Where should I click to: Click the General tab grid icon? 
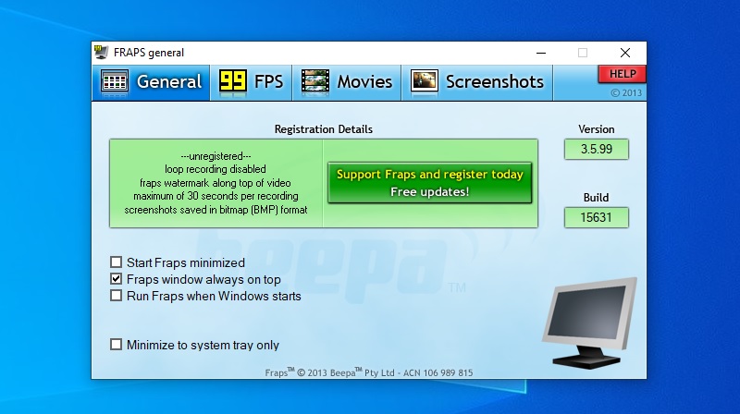[114, 81]
